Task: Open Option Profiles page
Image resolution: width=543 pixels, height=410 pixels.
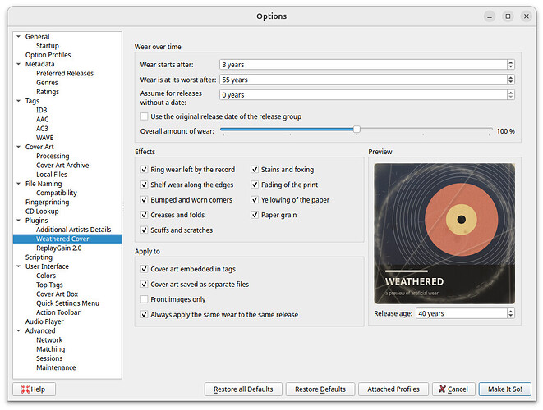Action: 48,55
